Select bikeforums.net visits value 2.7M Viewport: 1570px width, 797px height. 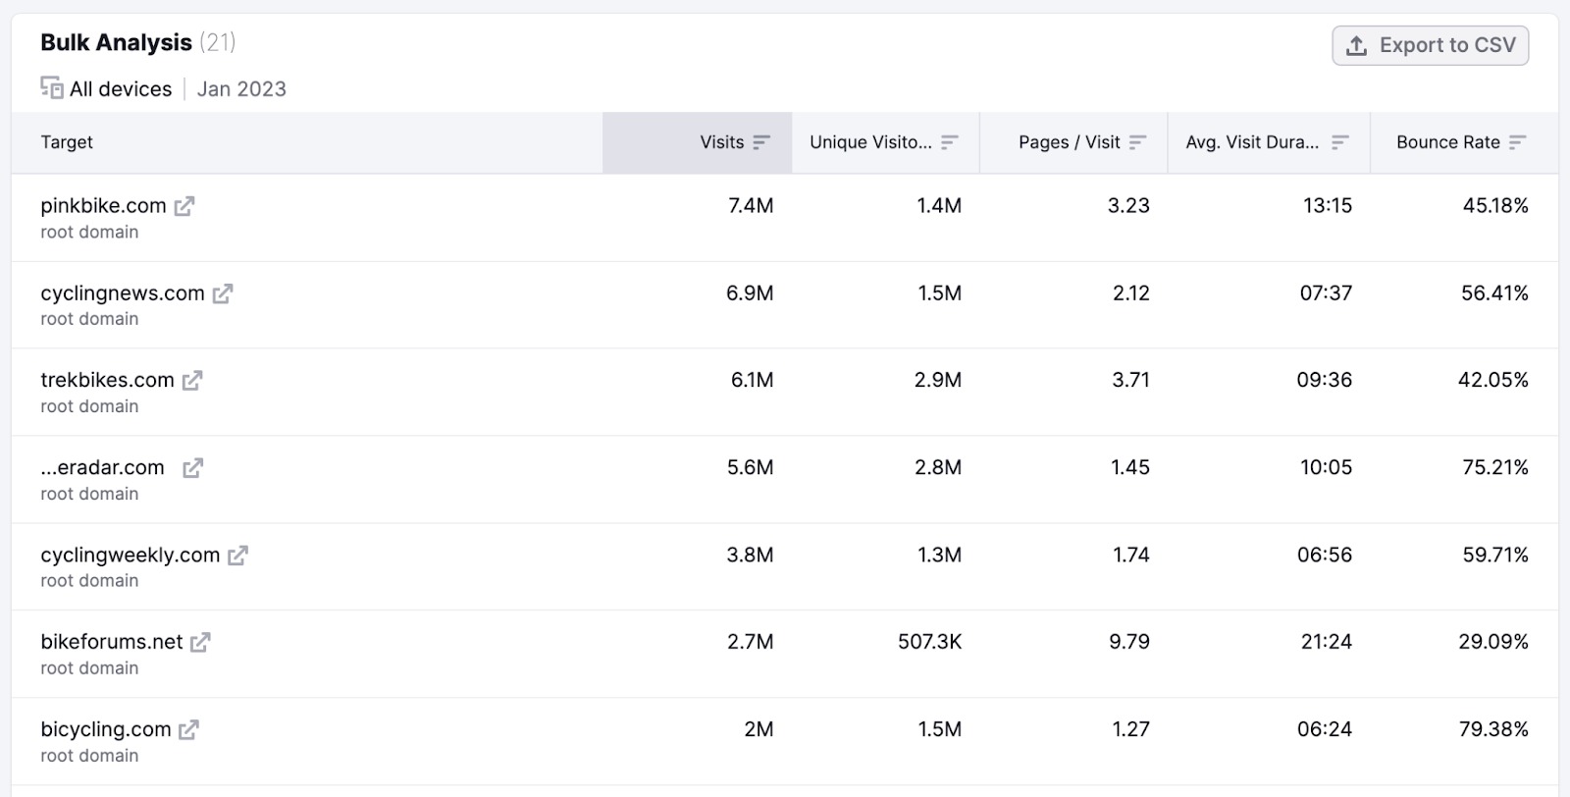pos(751,642)
